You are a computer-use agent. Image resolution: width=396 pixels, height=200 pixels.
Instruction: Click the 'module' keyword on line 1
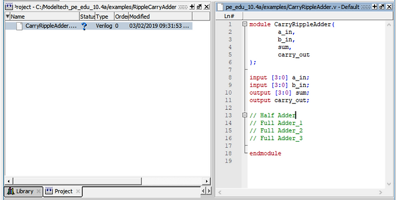(x=260, y=25)
